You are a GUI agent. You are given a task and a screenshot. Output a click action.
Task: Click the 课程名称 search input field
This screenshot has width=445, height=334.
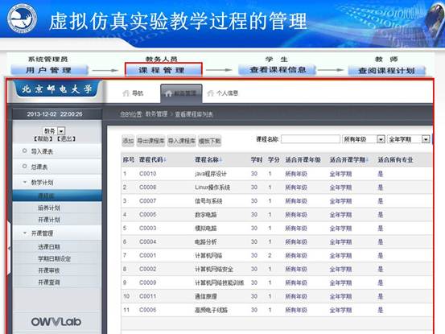point(311,139)
